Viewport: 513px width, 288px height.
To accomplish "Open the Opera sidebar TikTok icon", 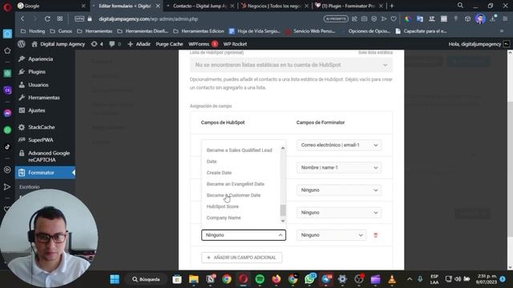I will point(7,147).
